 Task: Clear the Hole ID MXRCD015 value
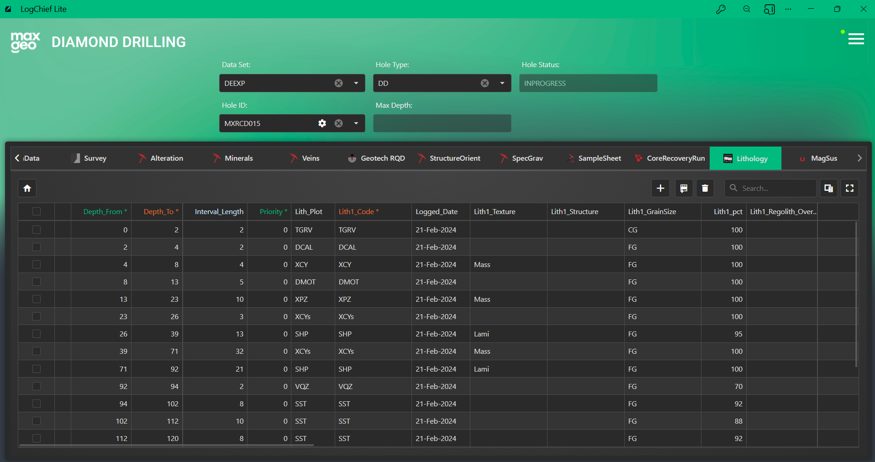coord(338,123)
